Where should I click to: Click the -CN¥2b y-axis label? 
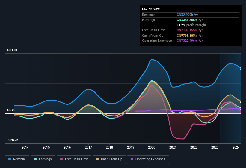coord(13,140)
